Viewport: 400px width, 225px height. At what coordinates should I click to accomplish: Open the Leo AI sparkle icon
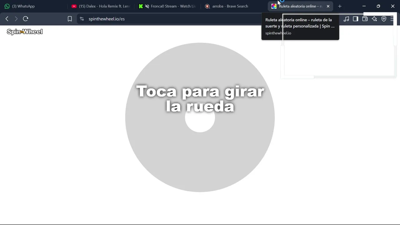[374, 19]
